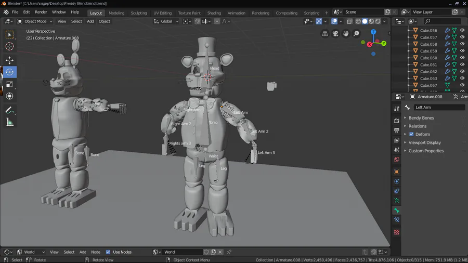This screenshot has width=468, height=263.
Task: Toggle camera view icon
Action: 335,34
